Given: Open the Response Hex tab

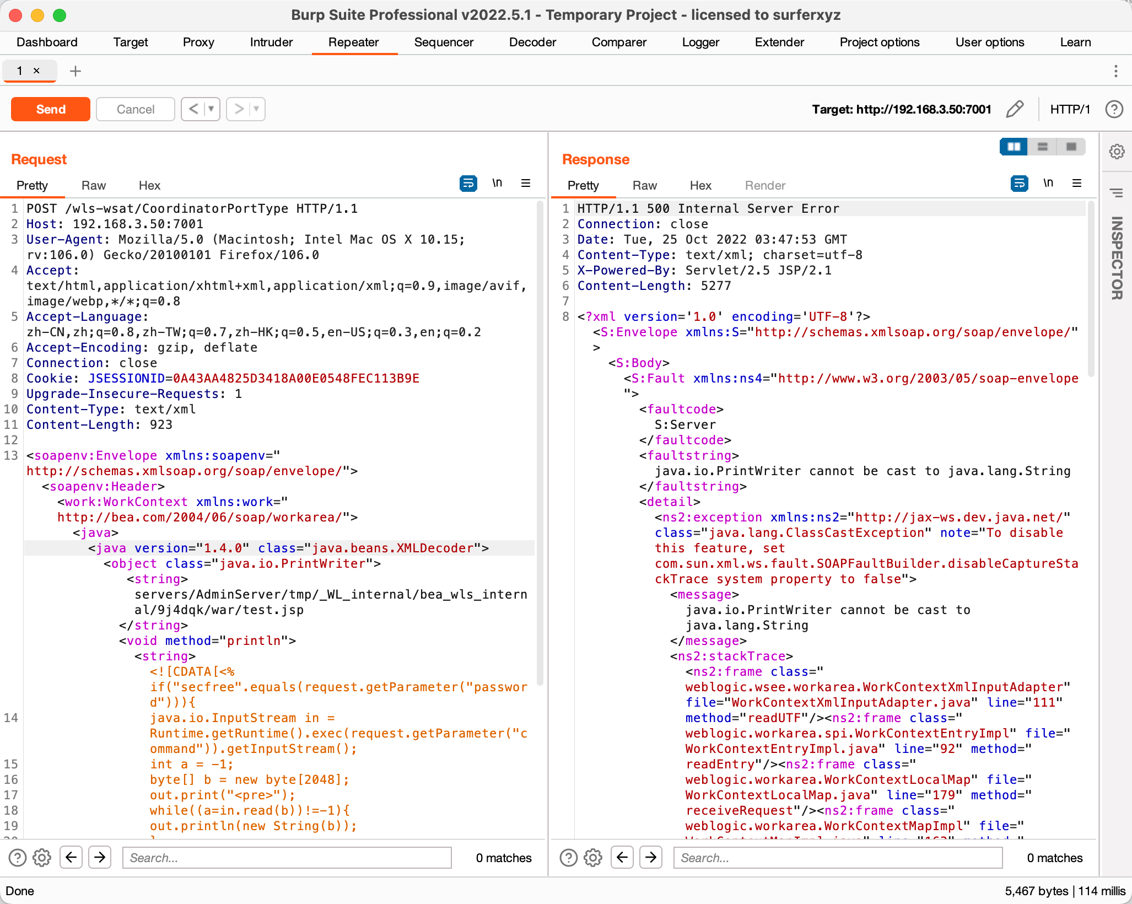Looking at the screenshot, I should [x=700, y=186].
